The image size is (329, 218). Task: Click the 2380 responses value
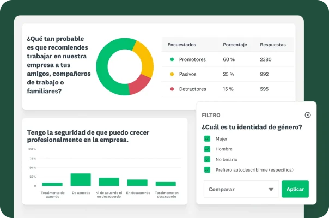click(x=266, y=59)
